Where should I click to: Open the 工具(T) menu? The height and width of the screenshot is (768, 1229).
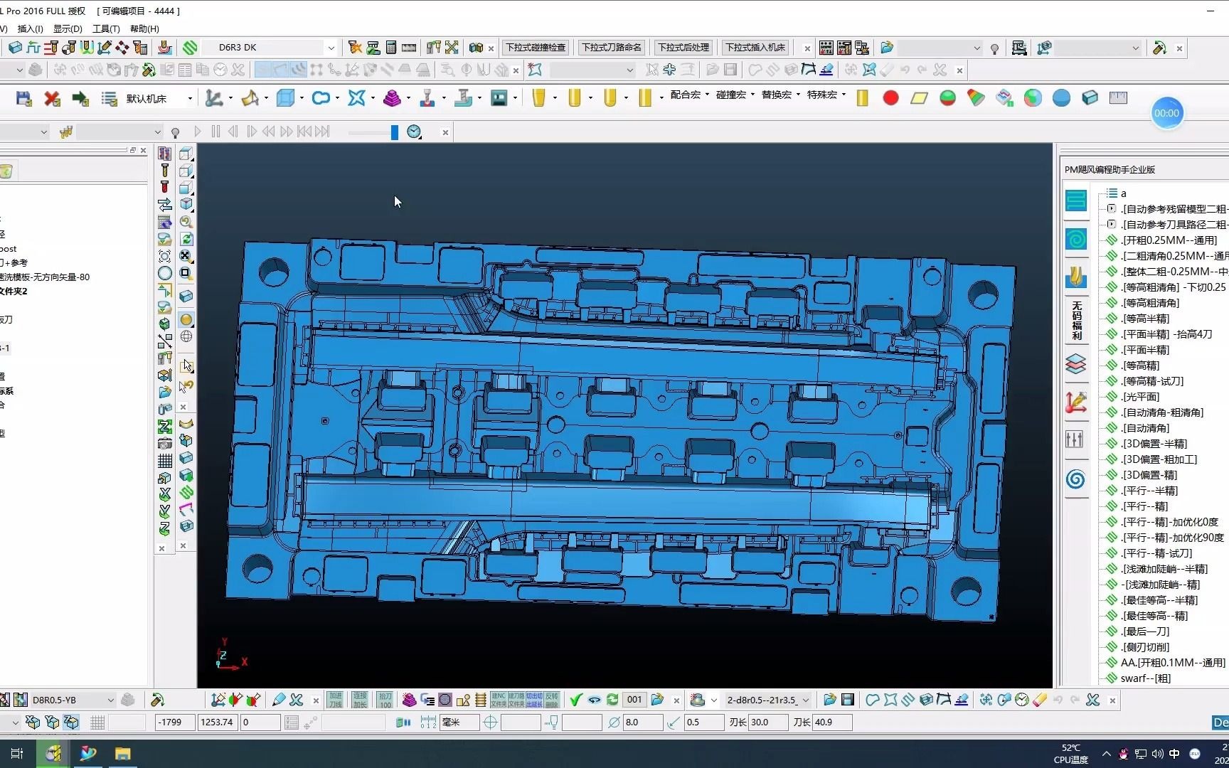[x=106, y=28]
